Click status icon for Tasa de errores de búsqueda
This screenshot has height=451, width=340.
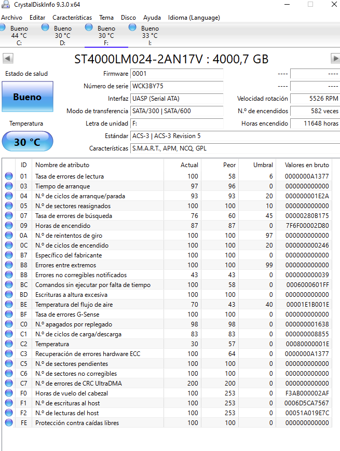9,215
